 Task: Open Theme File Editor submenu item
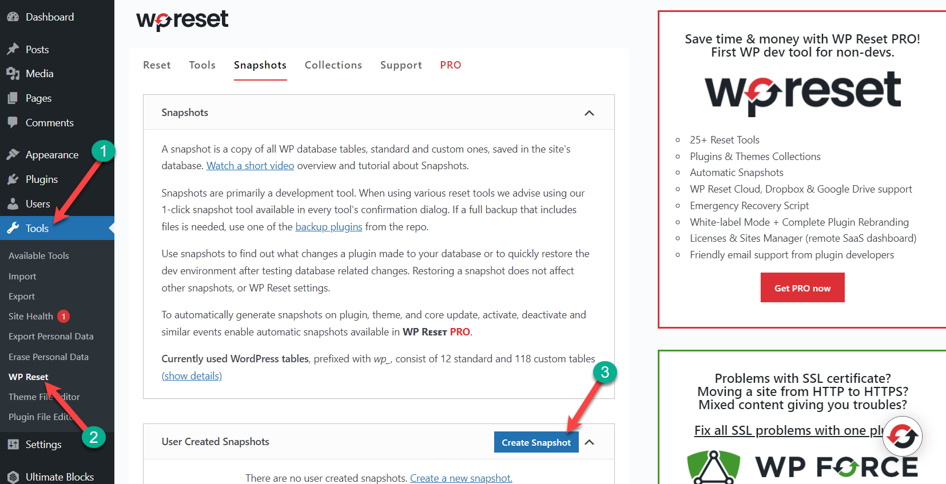[x=44, y=397]
